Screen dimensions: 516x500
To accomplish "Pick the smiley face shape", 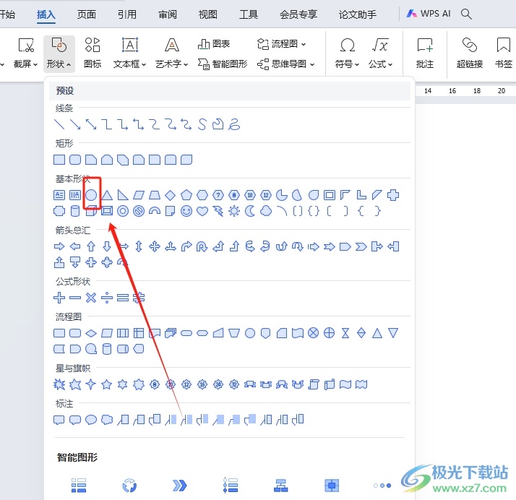I will pyautogui.click(x=186, y=211).
